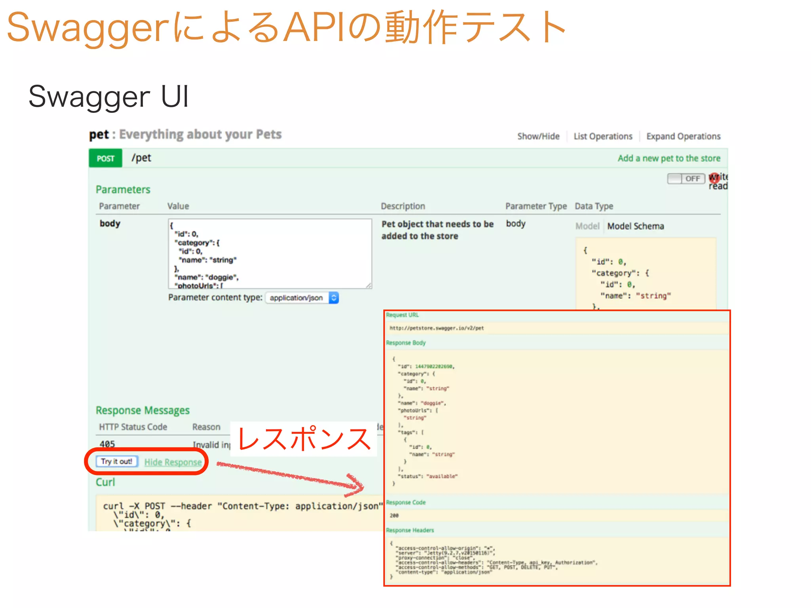Click the 'Try it out!' button

116,462
